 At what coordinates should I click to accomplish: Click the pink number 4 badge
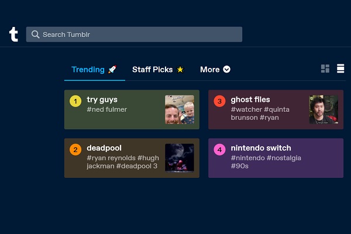coord(219,150)
